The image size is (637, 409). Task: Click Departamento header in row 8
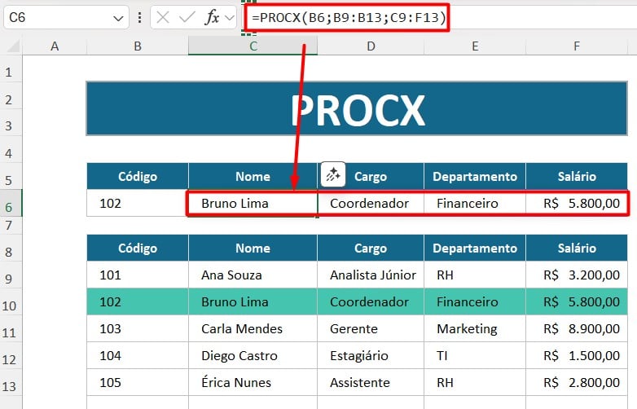point(475,248)
